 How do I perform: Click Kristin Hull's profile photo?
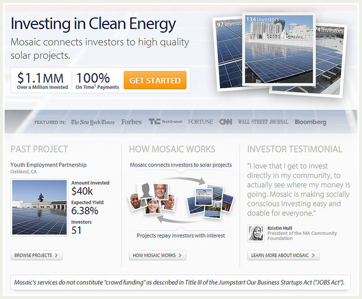click(x=256, y=233)
